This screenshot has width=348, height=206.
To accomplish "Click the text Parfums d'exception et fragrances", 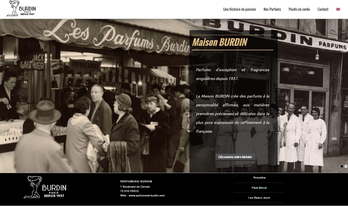I will tap(232, 70).
